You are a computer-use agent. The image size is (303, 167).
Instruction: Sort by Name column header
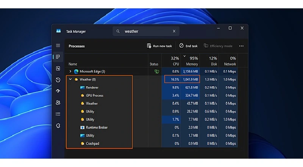(x=73, y=64)
